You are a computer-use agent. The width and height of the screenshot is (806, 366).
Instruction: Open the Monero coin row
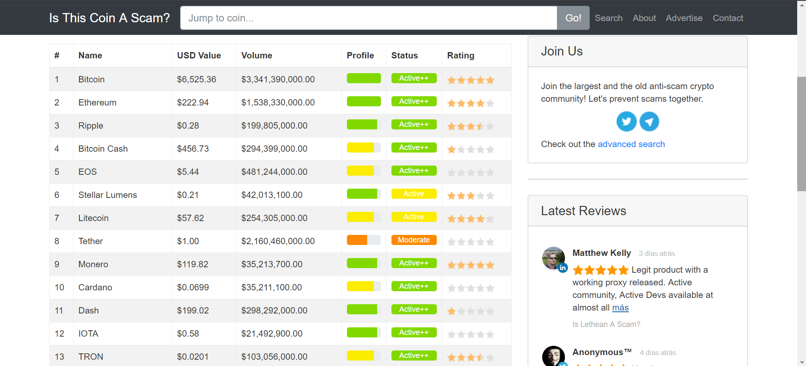click(x=280, y=264)
